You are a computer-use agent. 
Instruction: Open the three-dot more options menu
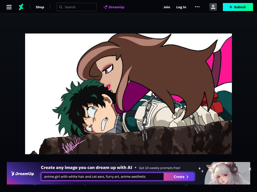pos(197,7)
